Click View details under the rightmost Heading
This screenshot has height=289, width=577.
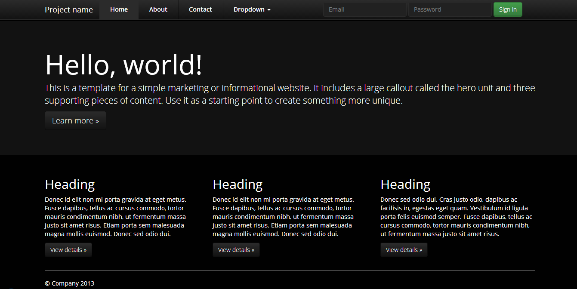[x=404, y=249]
